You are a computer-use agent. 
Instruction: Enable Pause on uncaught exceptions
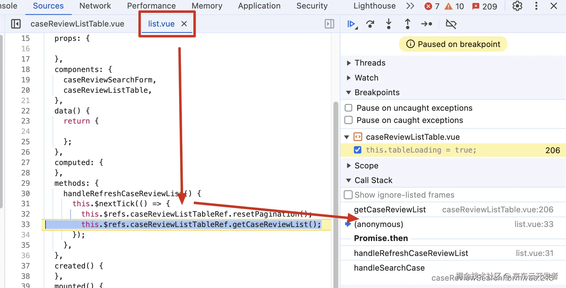[348, 108]
